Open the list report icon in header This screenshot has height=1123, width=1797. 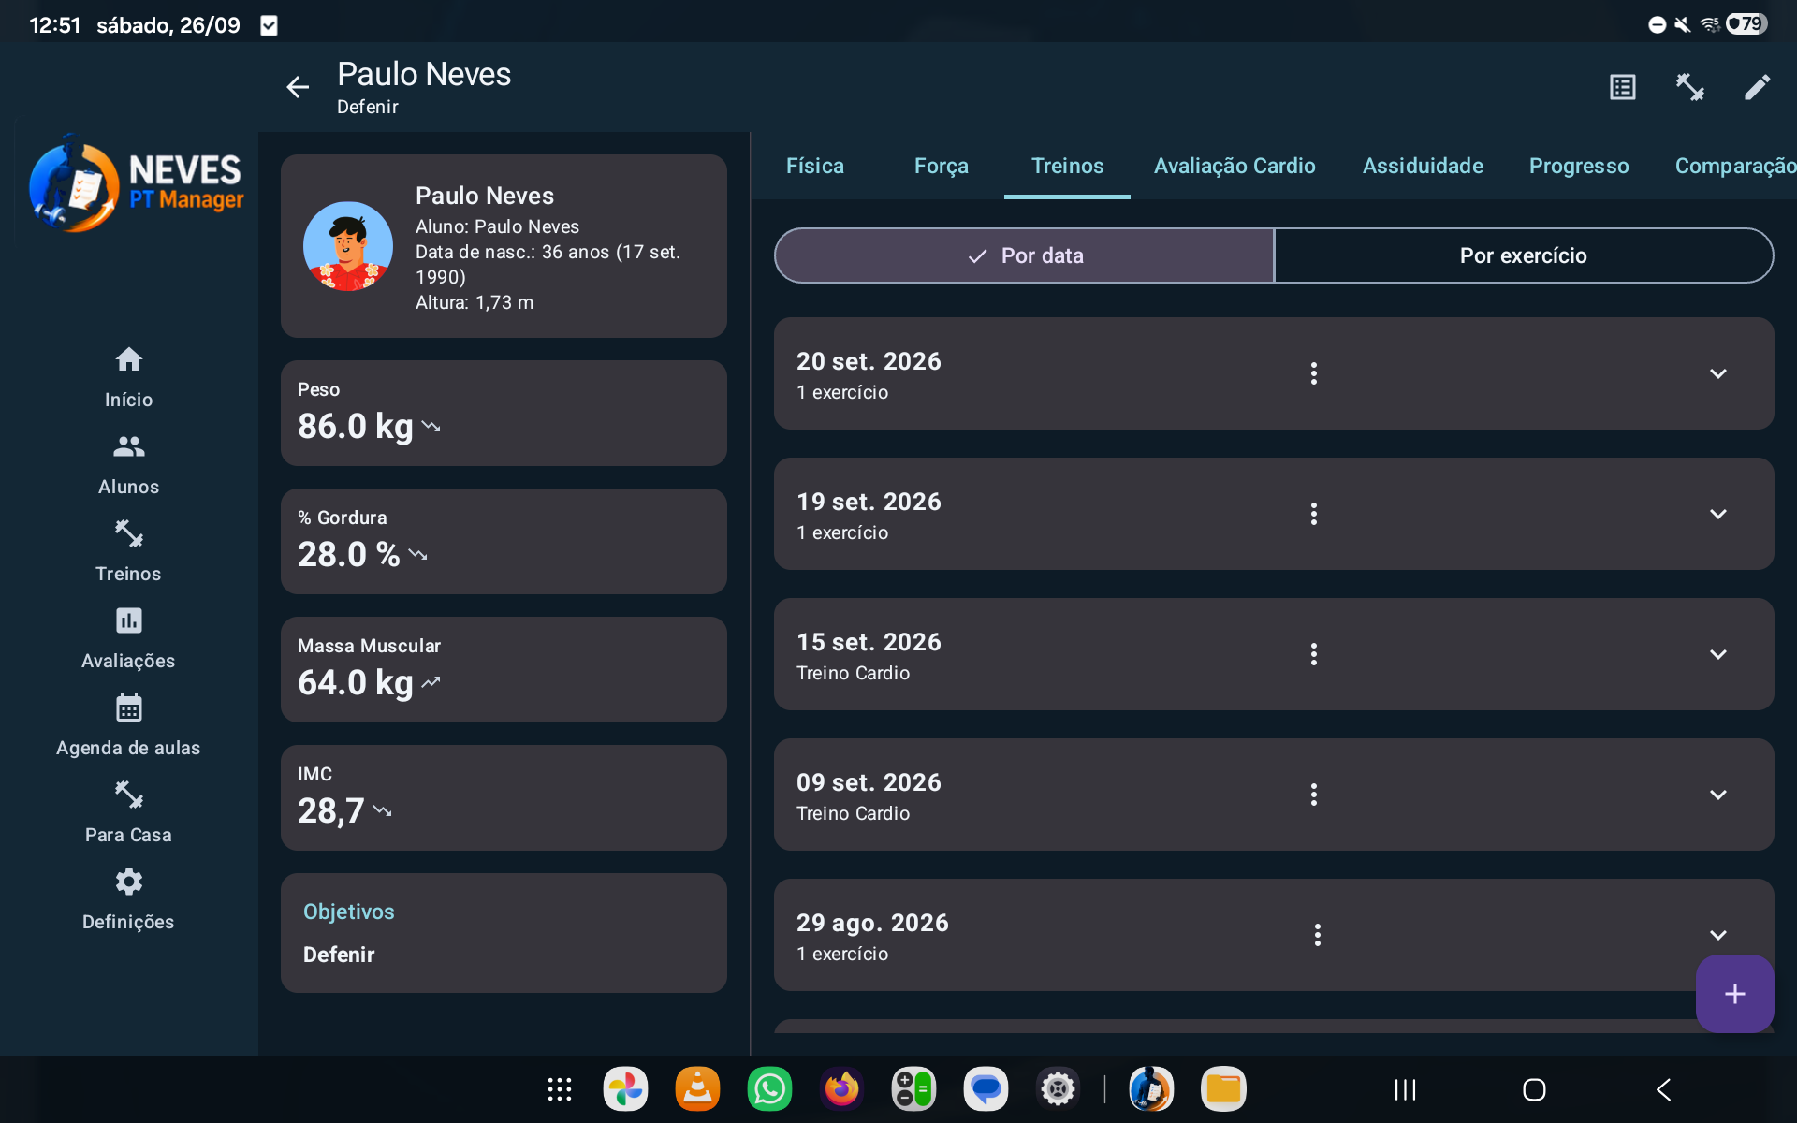coord(1623,87)
